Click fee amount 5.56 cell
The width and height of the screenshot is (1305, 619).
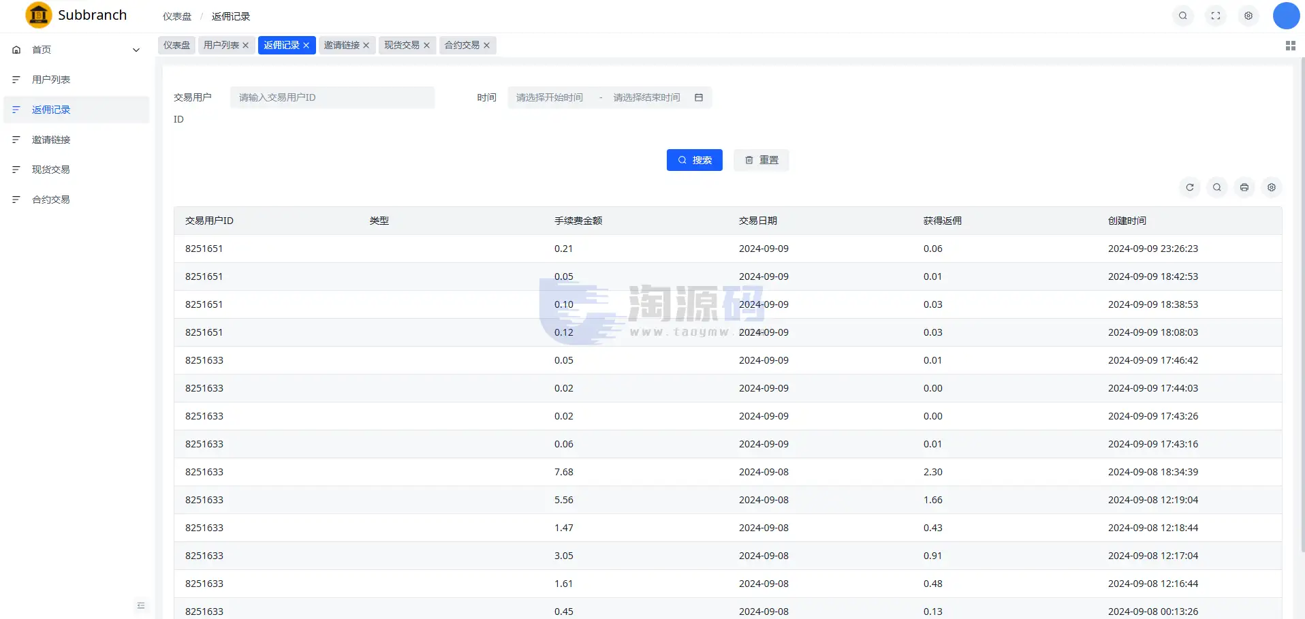[x=563, y=500]
